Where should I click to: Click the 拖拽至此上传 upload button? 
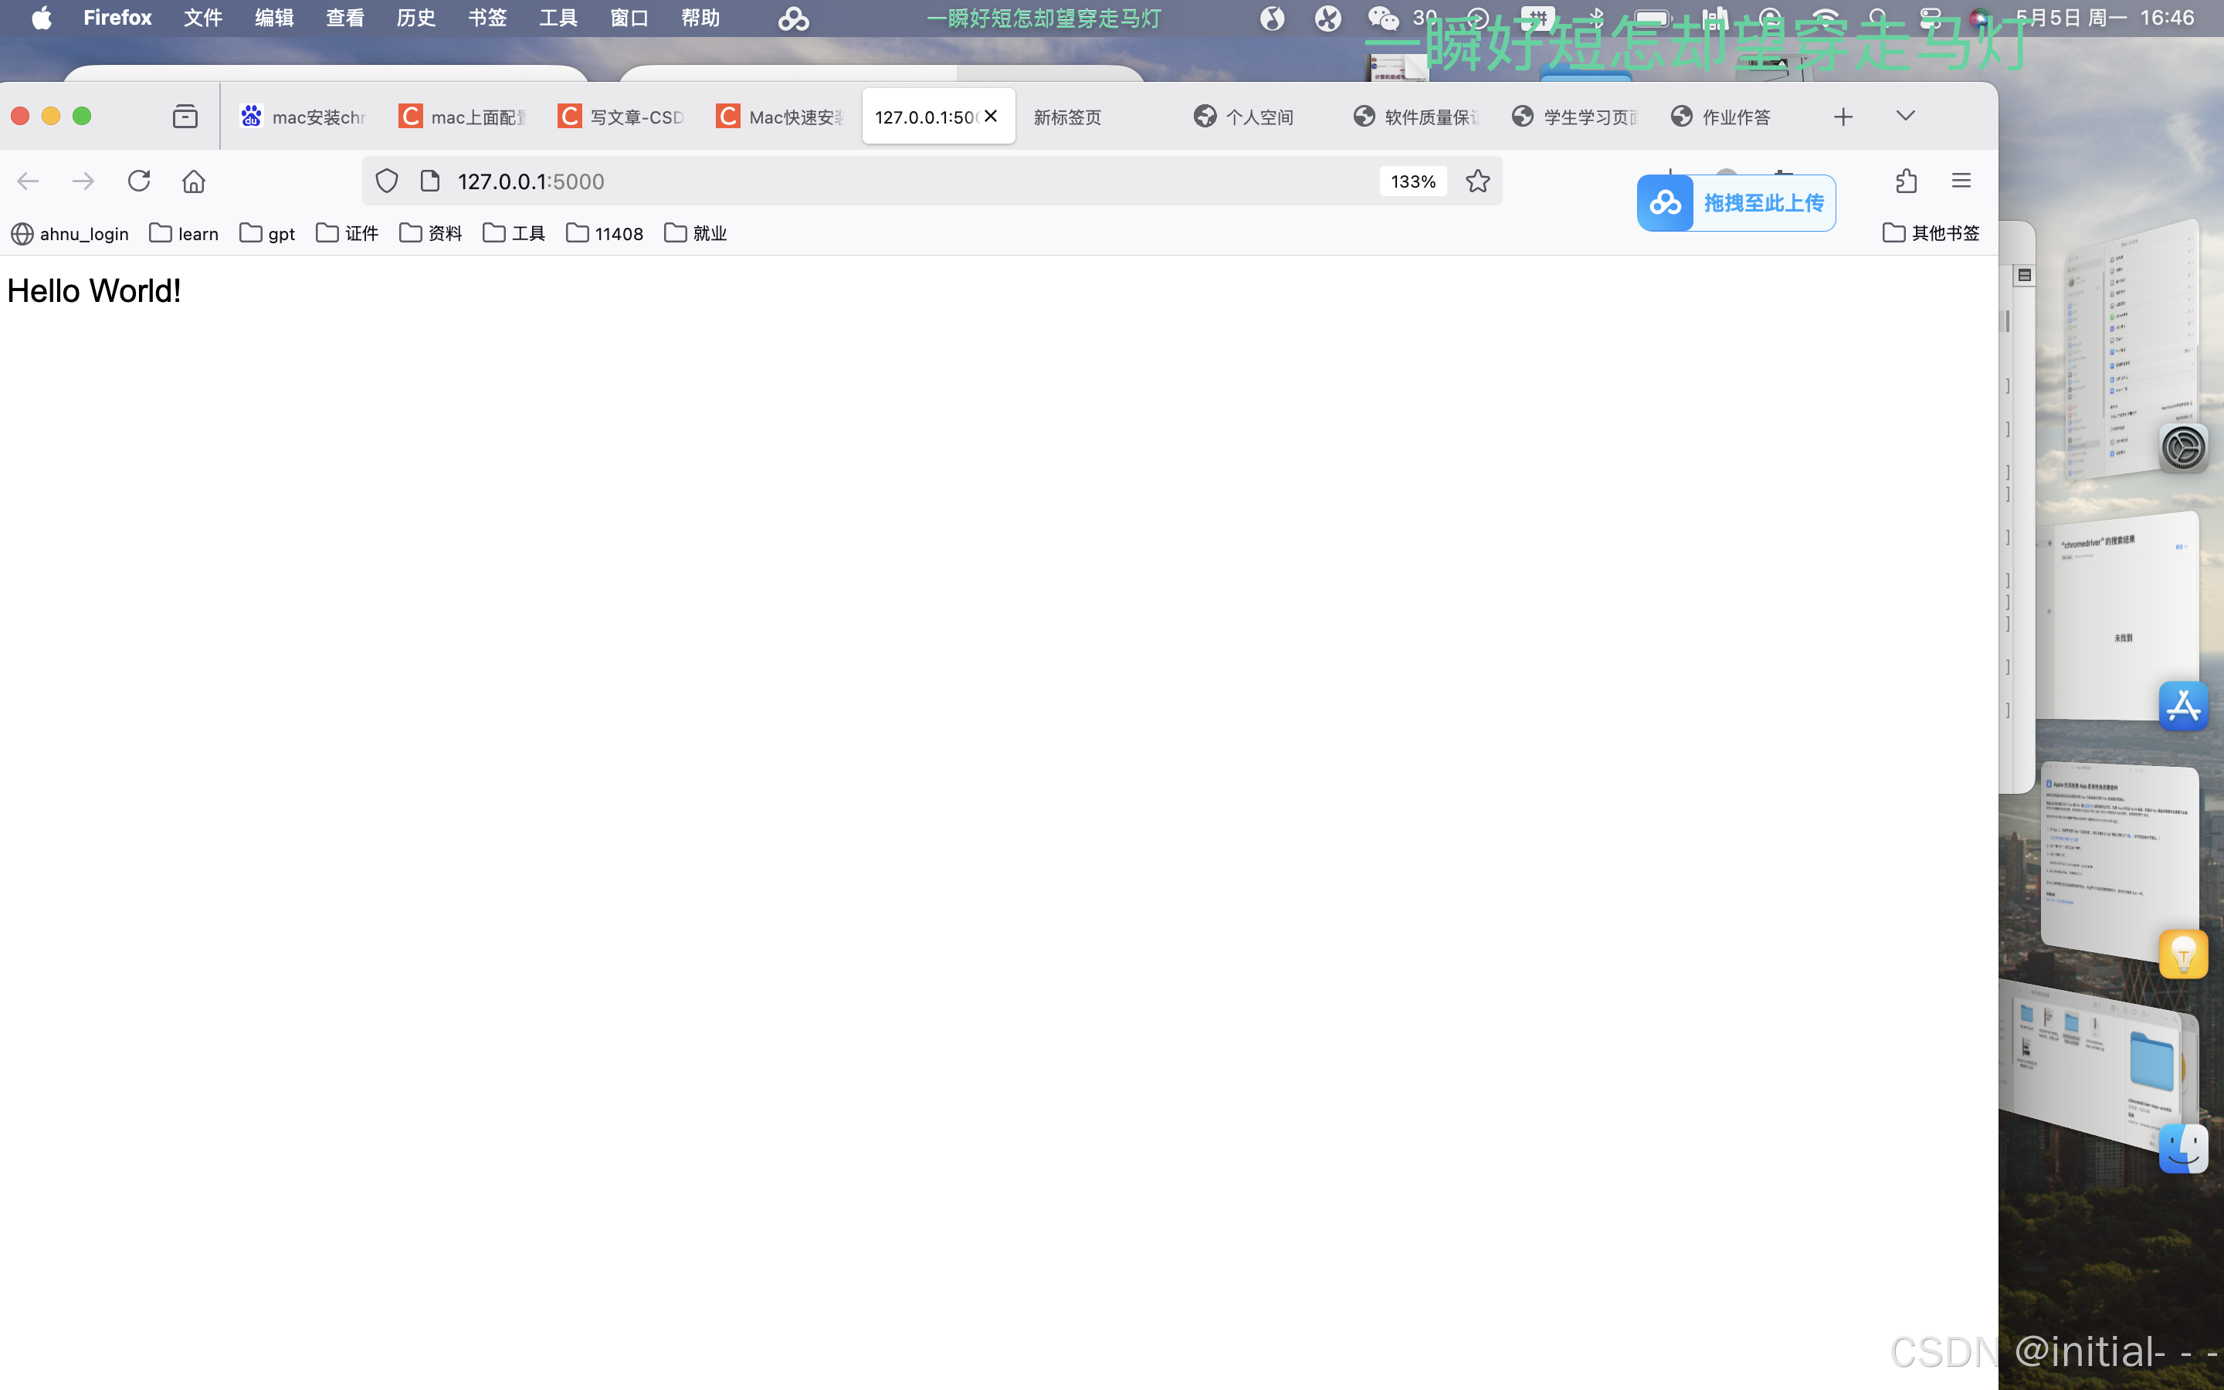coord(1736,203)
